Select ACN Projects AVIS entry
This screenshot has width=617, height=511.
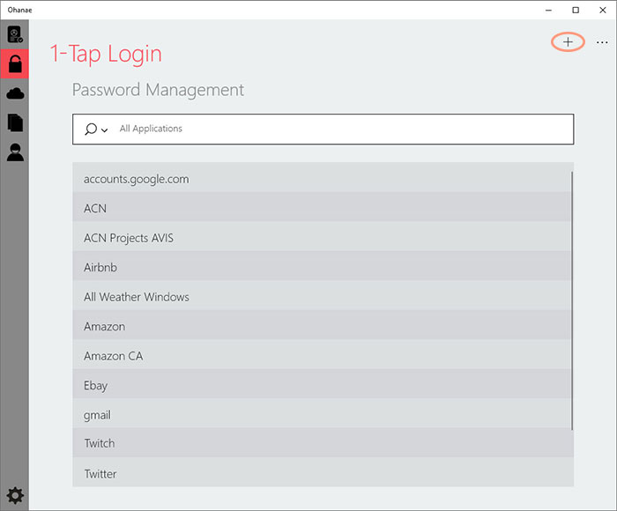322,238
